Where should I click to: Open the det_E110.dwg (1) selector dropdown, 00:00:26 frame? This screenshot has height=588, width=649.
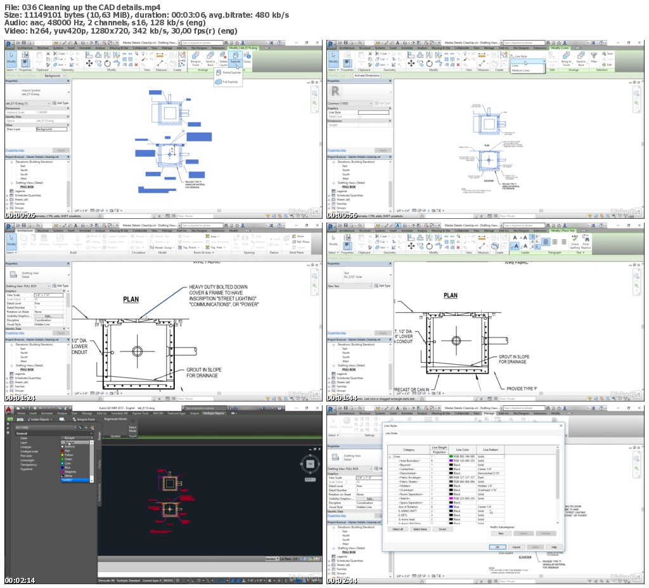[28, 103]
